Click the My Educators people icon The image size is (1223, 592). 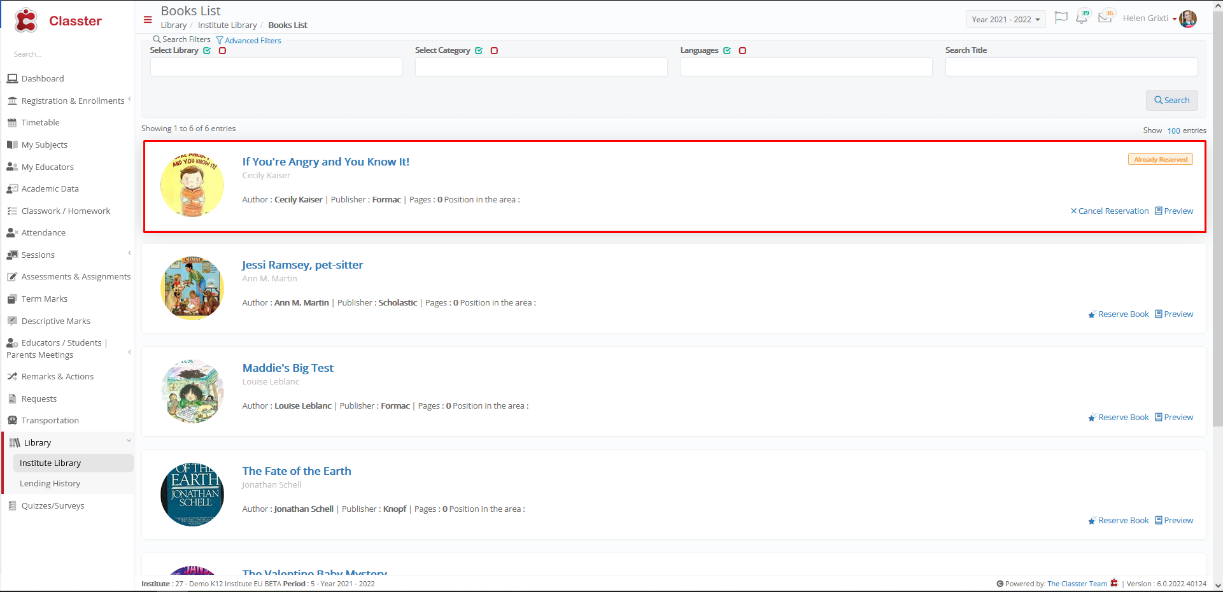[12, 167]
